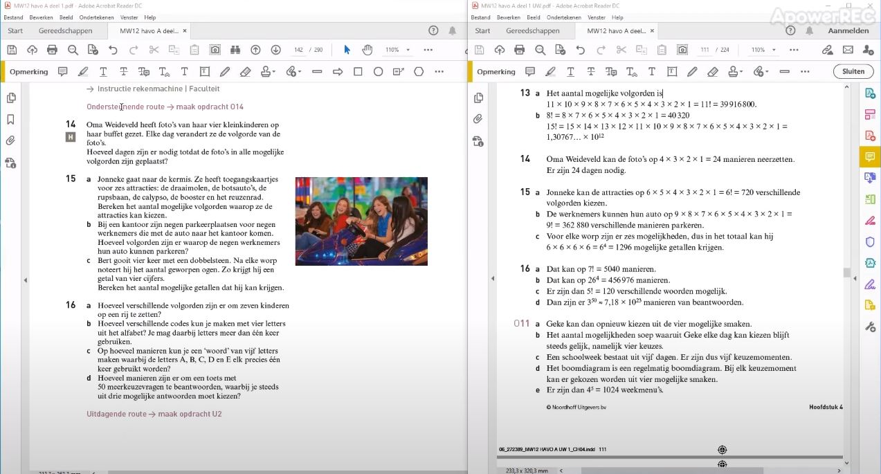Select the text box tool in the left window
The height and width of the screenshot is (474, 881).
pos(205,71)
